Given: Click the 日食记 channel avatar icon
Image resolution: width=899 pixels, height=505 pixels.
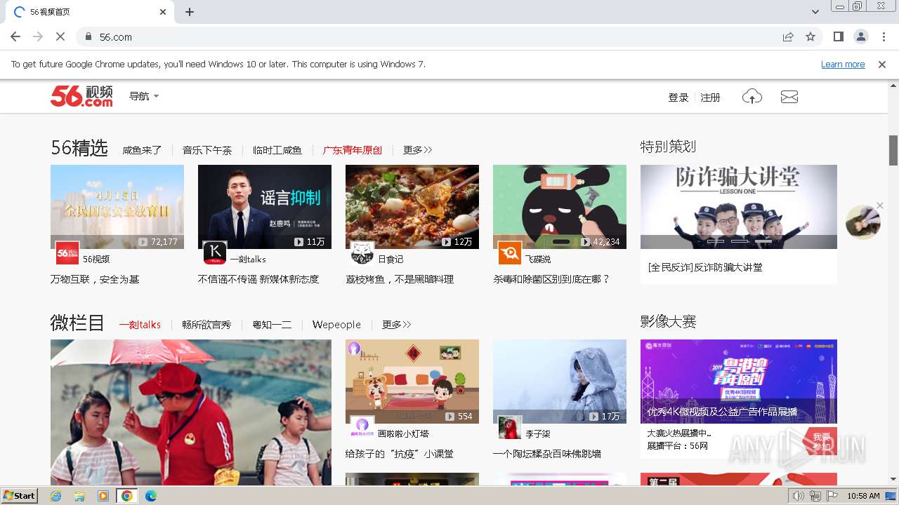Looking at the screenshot, I should point(362,252).
